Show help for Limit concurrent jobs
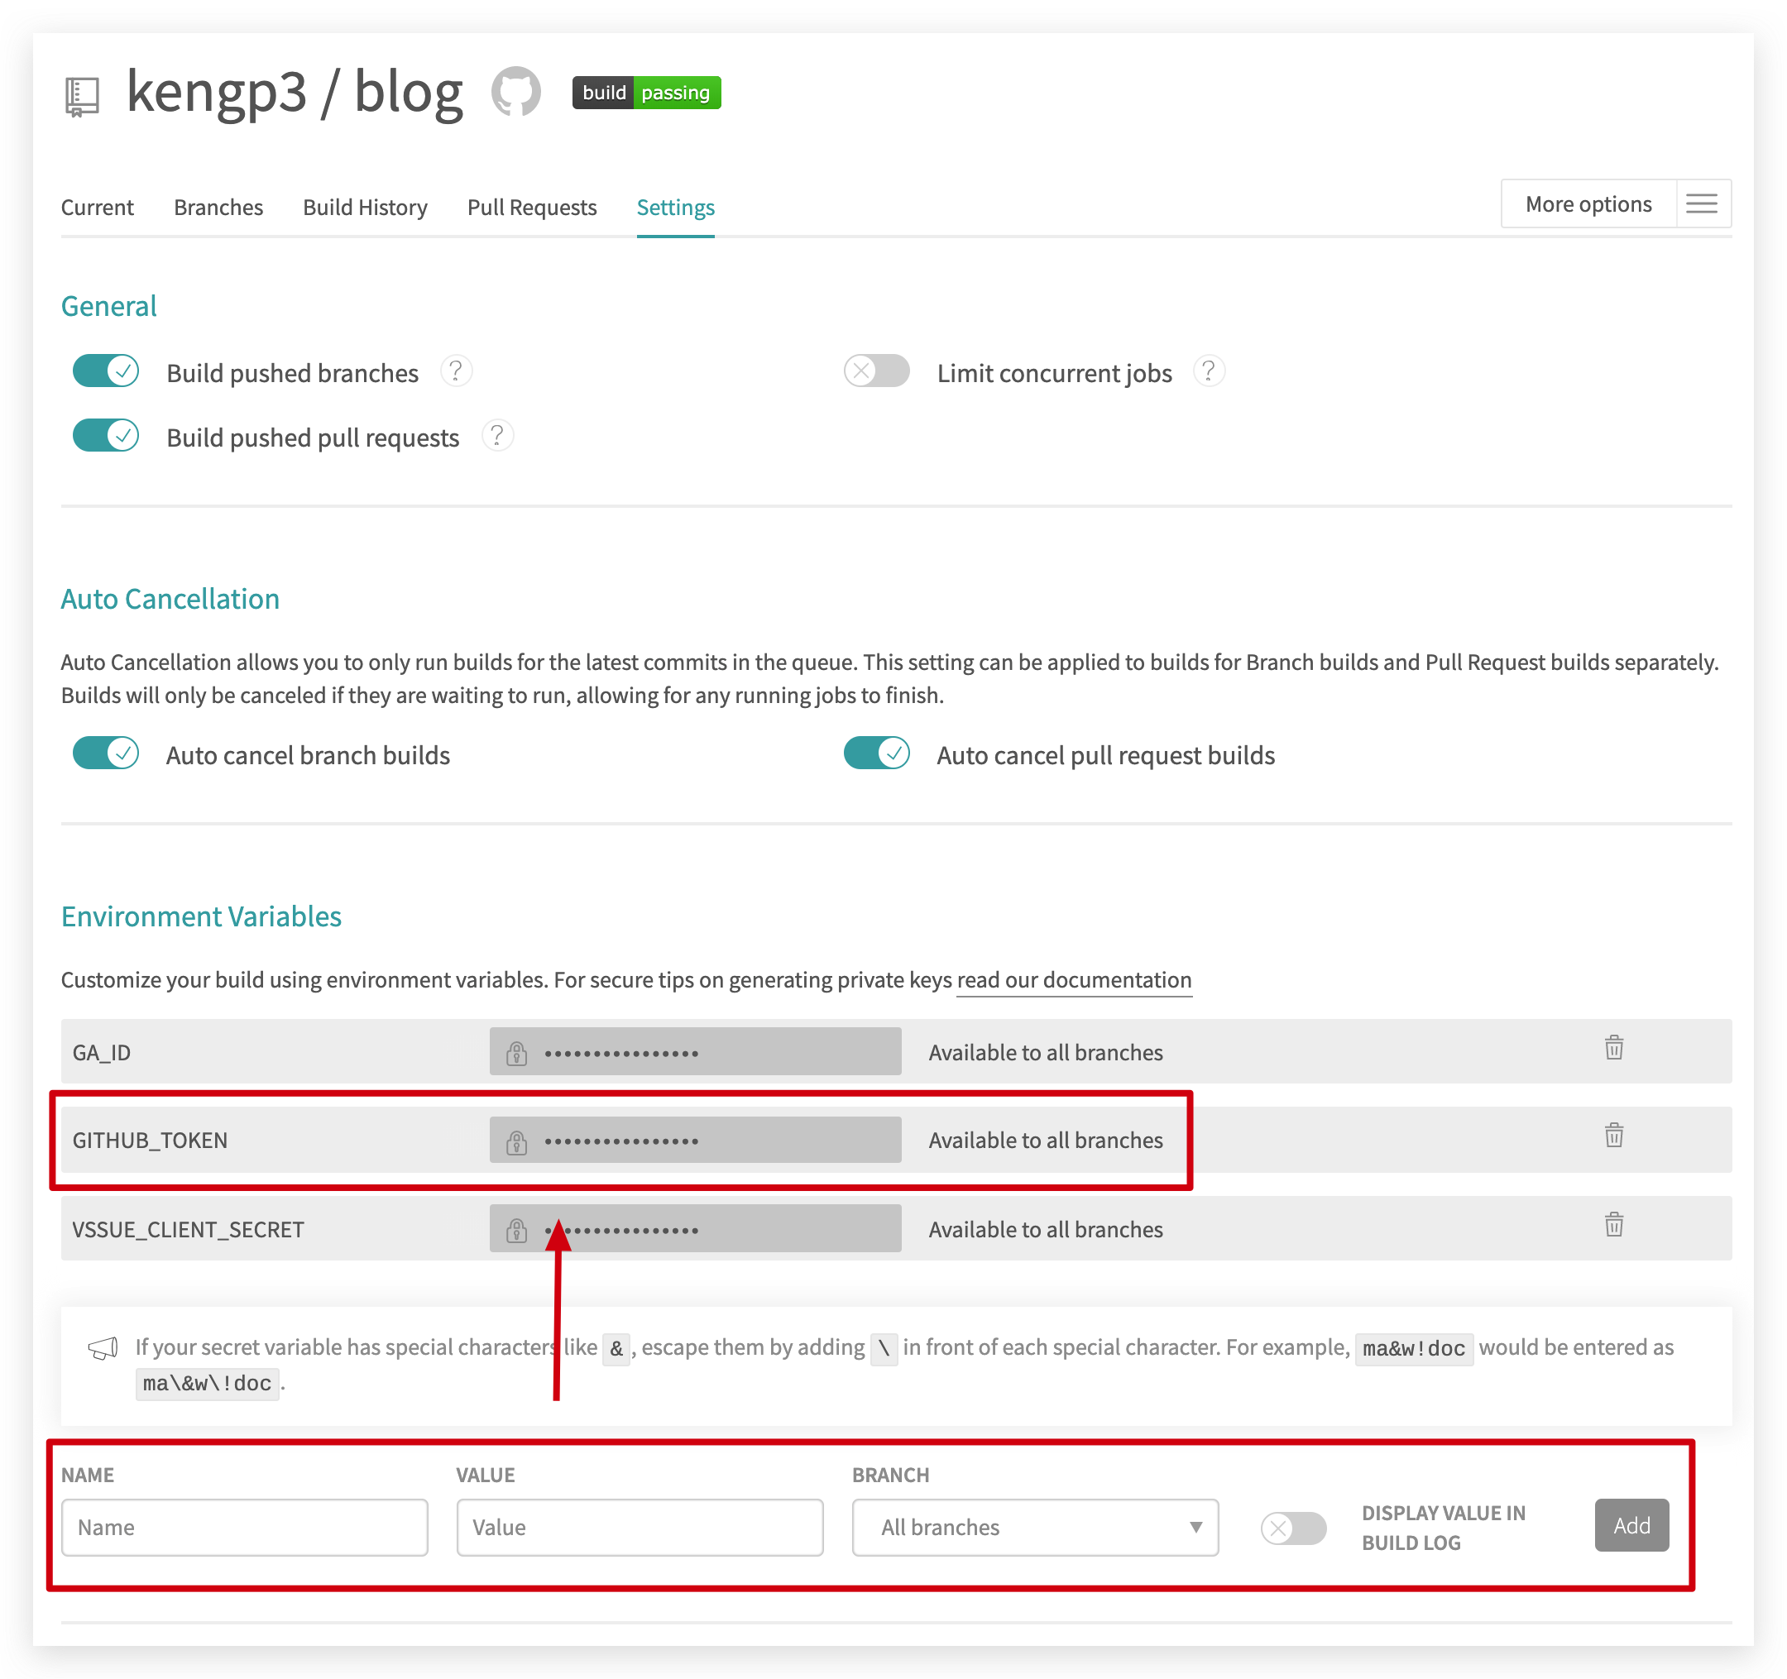The width and height of the screenshot is (1787, 1679). coord(1209,371)
